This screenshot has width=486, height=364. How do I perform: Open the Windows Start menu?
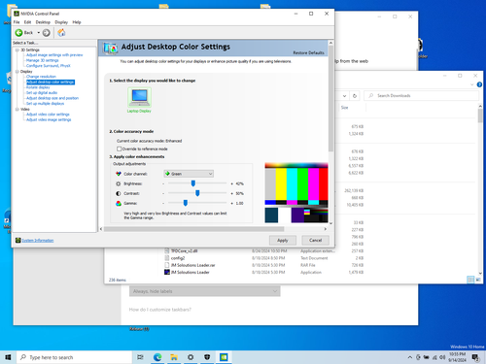(8, 357)
